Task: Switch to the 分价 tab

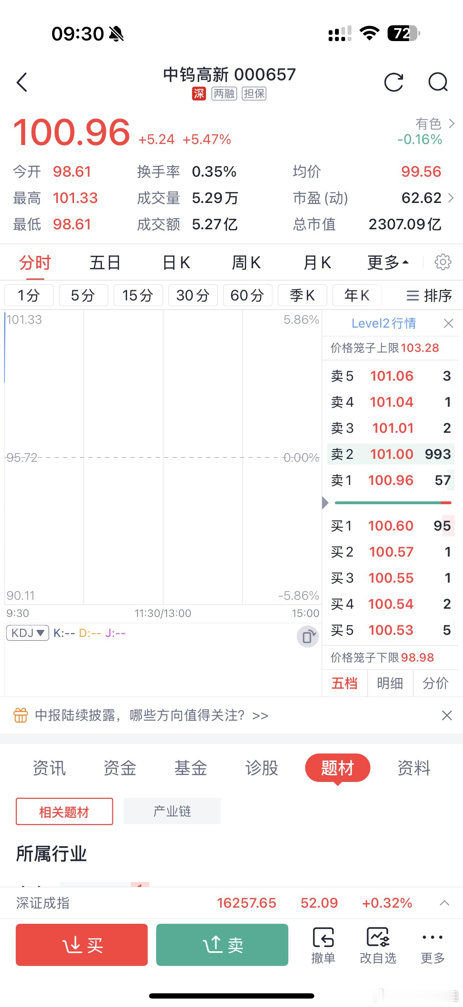Action: 436,683
